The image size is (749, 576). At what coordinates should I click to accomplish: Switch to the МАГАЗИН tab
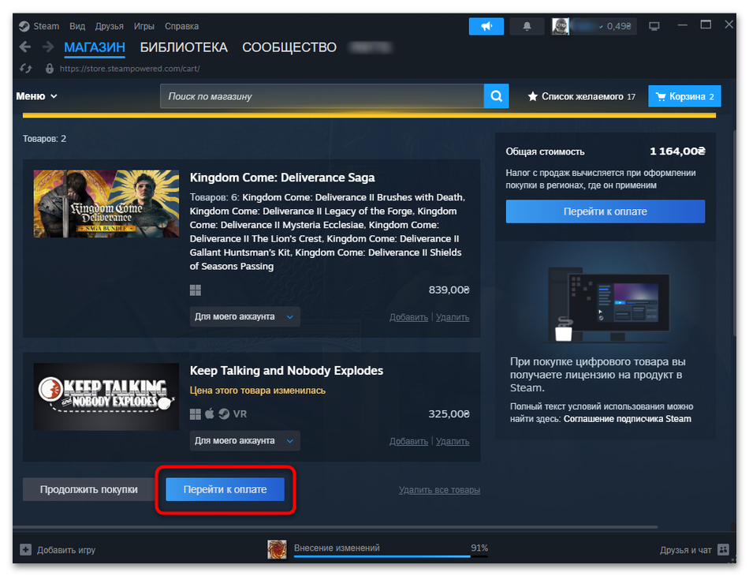[95, 47]
